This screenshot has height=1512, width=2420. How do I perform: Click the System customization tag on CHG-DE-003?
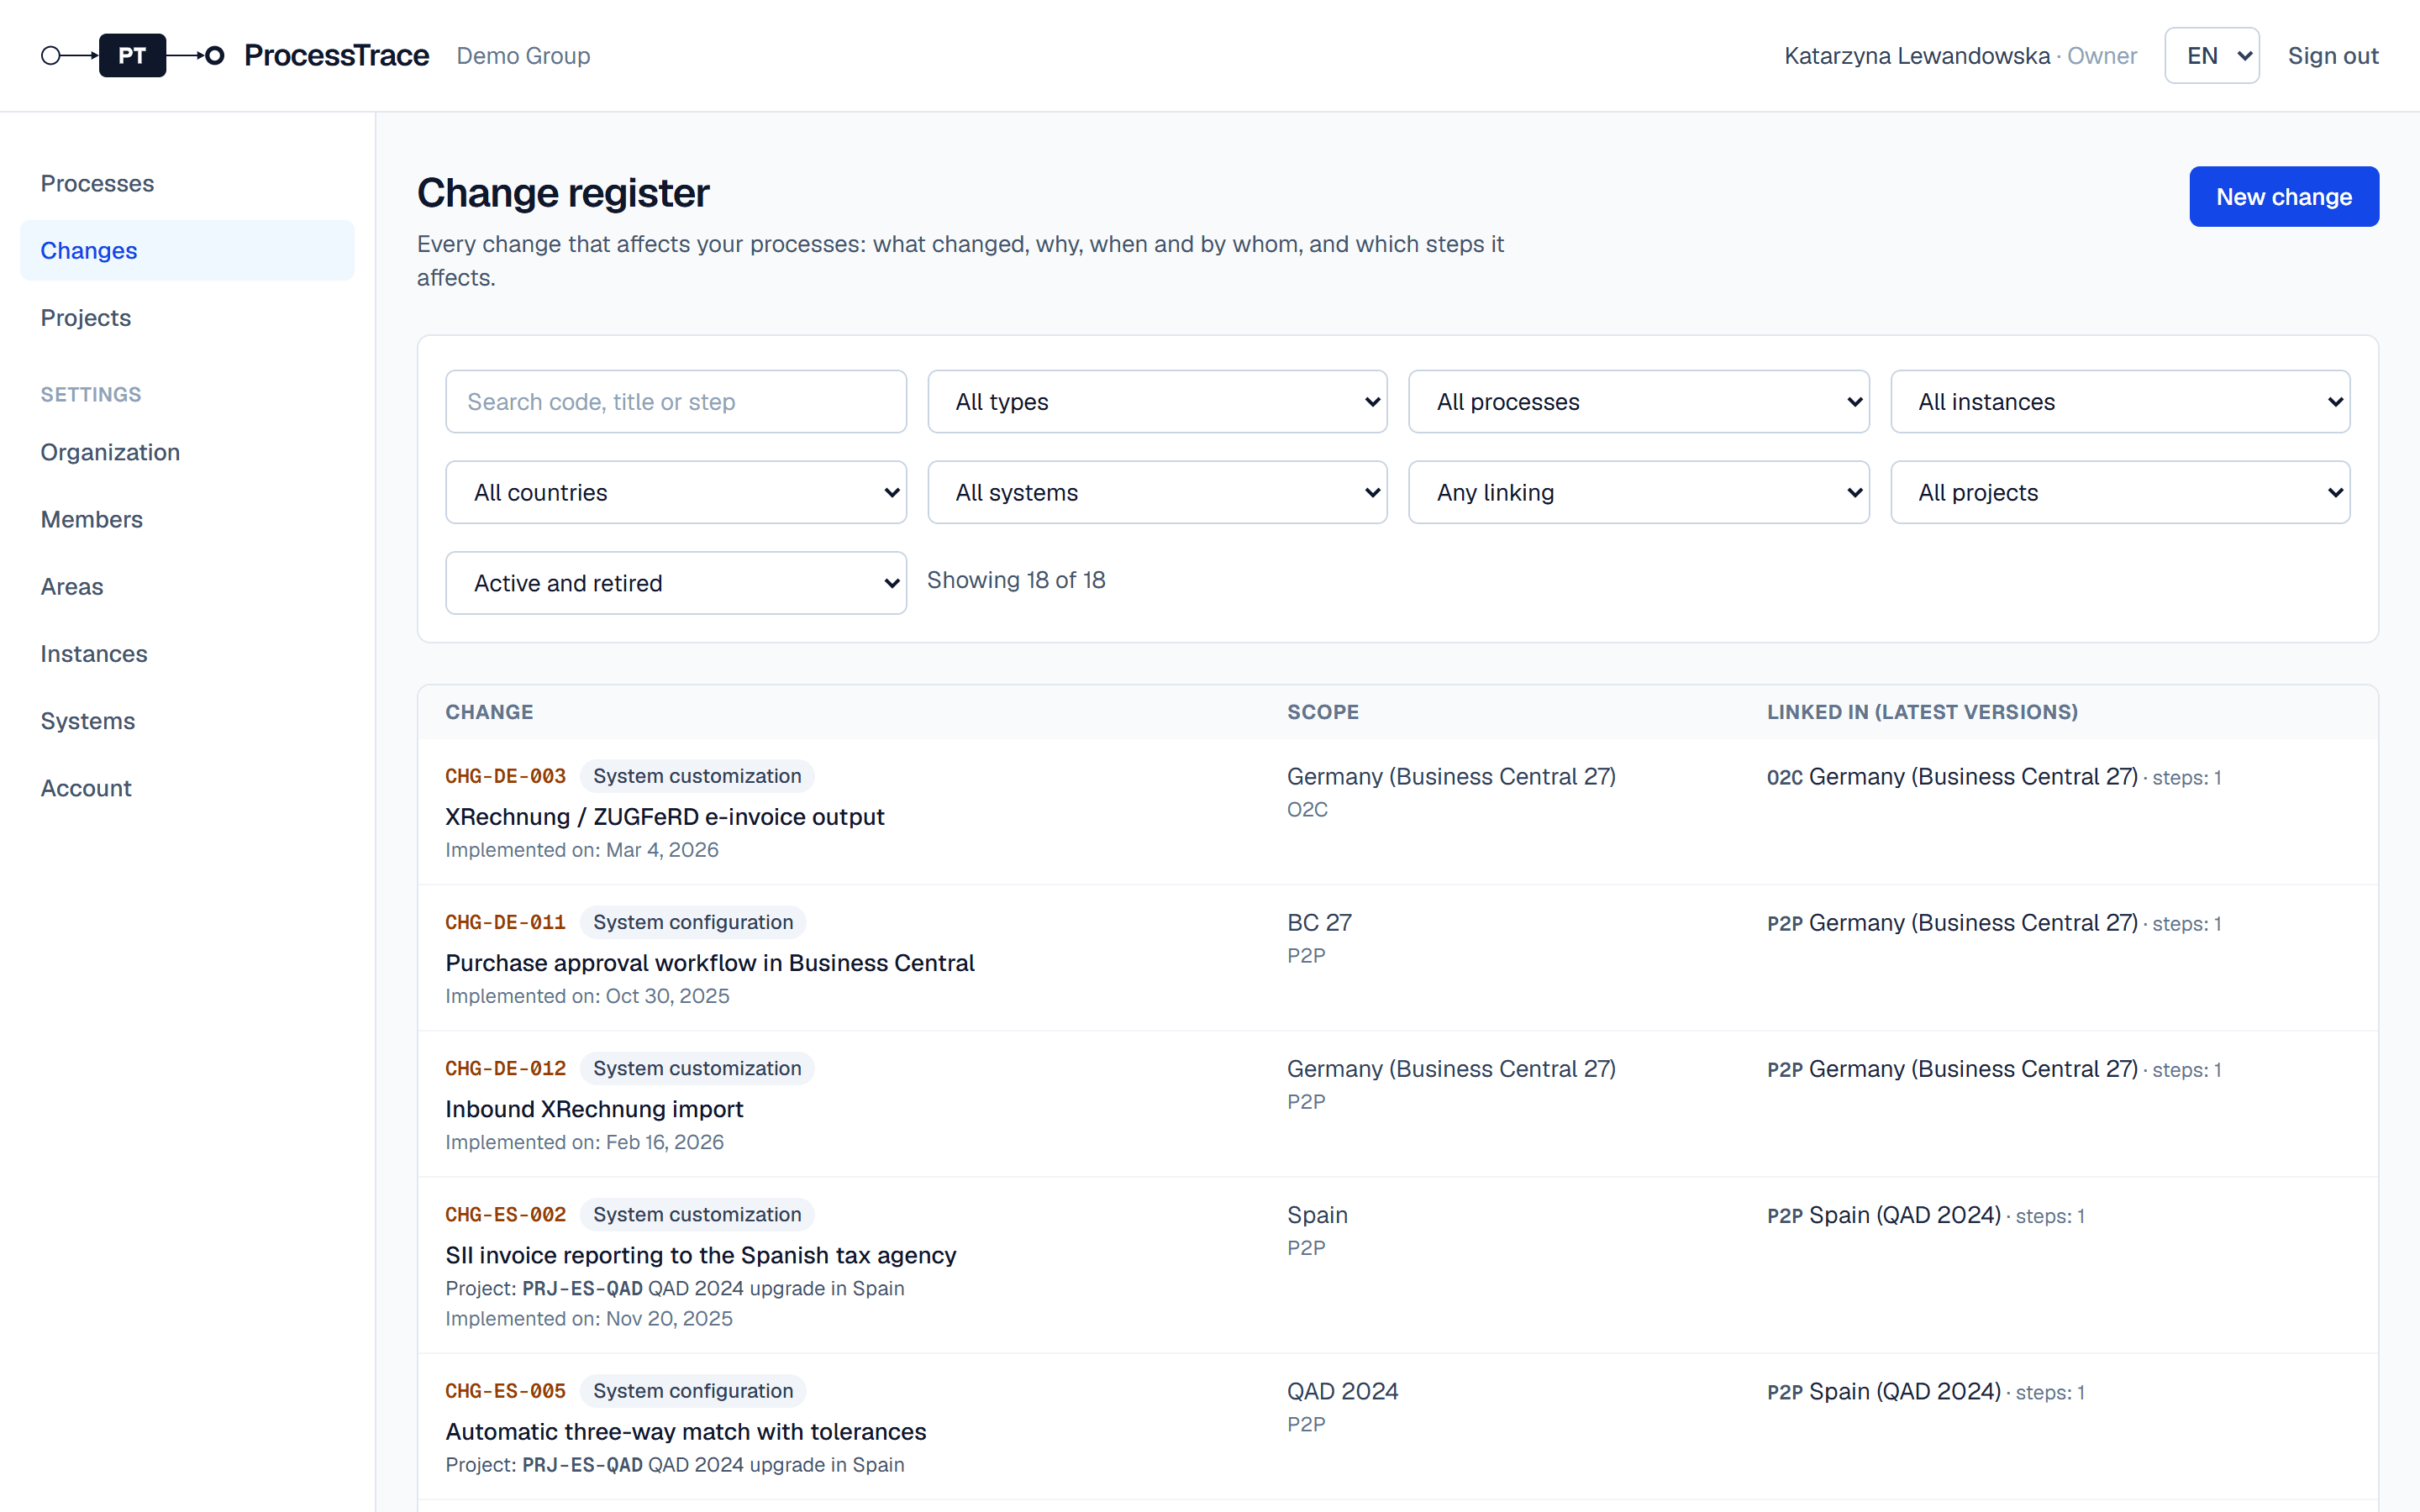coord(696,776)
